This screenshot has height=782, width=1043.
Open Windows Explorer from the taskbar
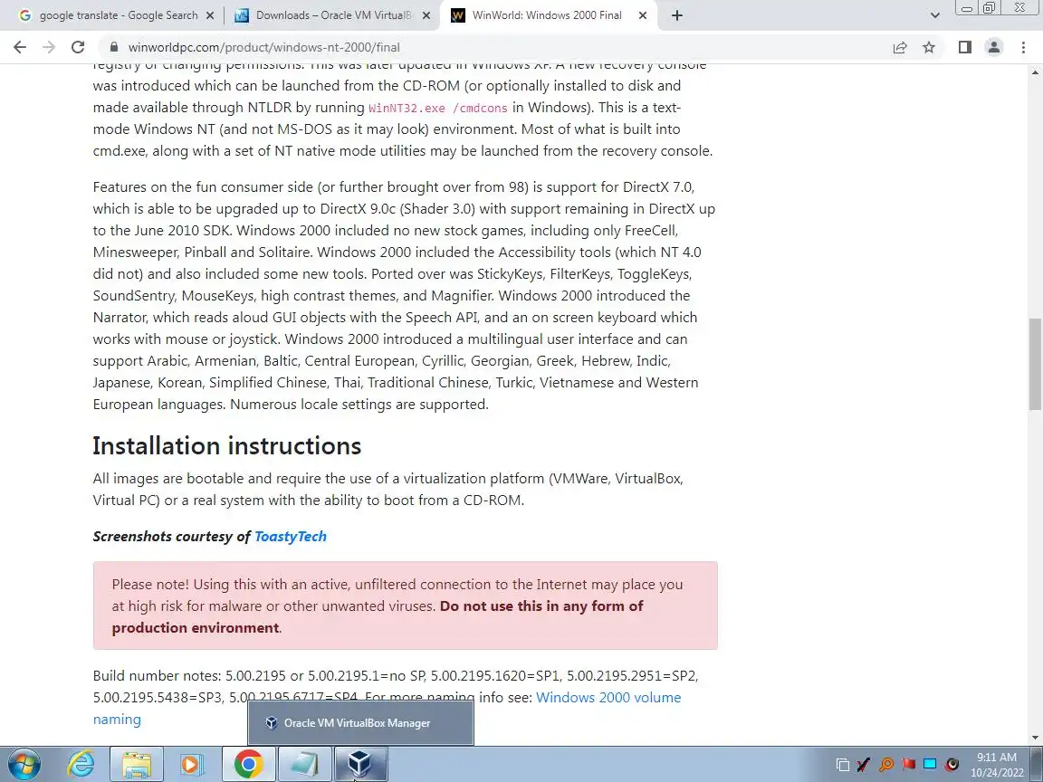[137, 764]
